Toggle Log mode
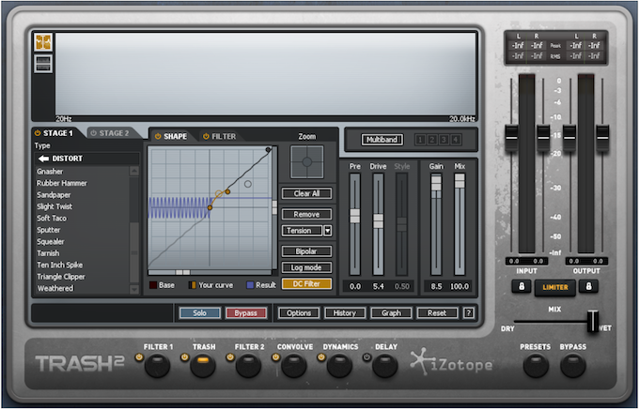The height and width of the screenshot is (409, 639). pyautogui.click(x=306, y=267)
